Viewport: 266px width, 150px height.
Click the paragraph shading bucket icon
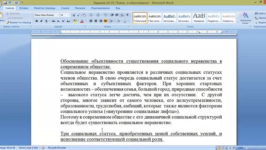click(x=118, y=21)
